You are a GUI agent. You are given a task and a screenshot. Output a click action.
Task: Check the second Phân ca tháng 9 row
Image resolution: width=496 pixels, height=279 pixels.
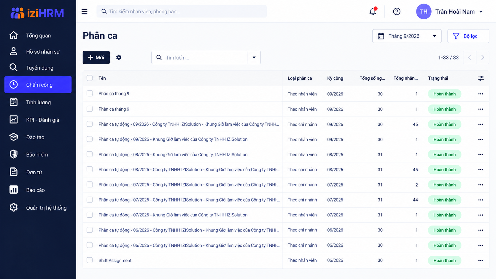90,109
